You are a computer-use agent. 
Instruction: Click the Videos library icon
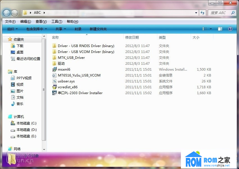coord(13,84)
